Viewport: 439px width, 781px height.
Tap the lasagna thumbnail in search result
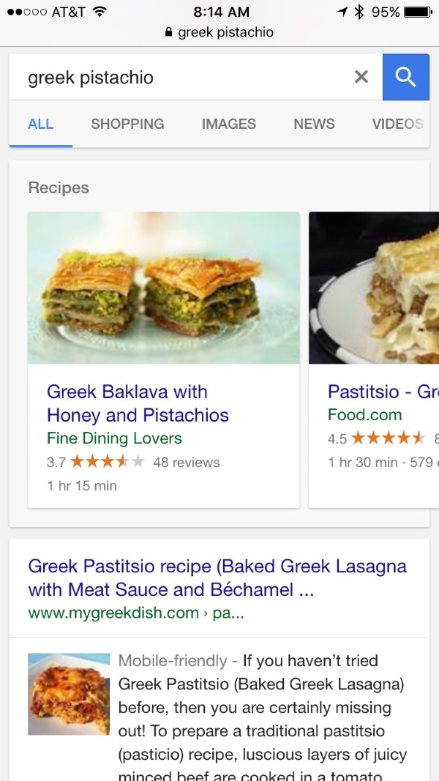click(69, 694)
